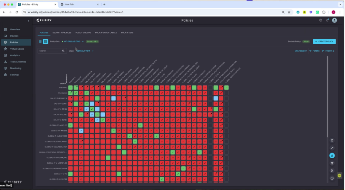Switch to the Policy Group Labels tab

tap(106, 33)
